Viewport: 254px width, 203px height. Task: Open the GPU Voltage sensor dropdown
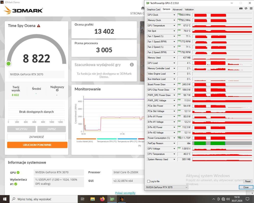(174, 149)
